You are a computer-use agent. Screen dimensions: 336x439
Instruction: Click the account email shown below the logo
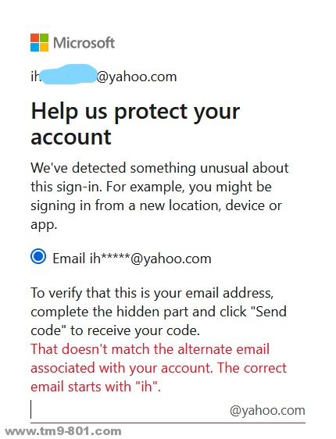[104, 75]
